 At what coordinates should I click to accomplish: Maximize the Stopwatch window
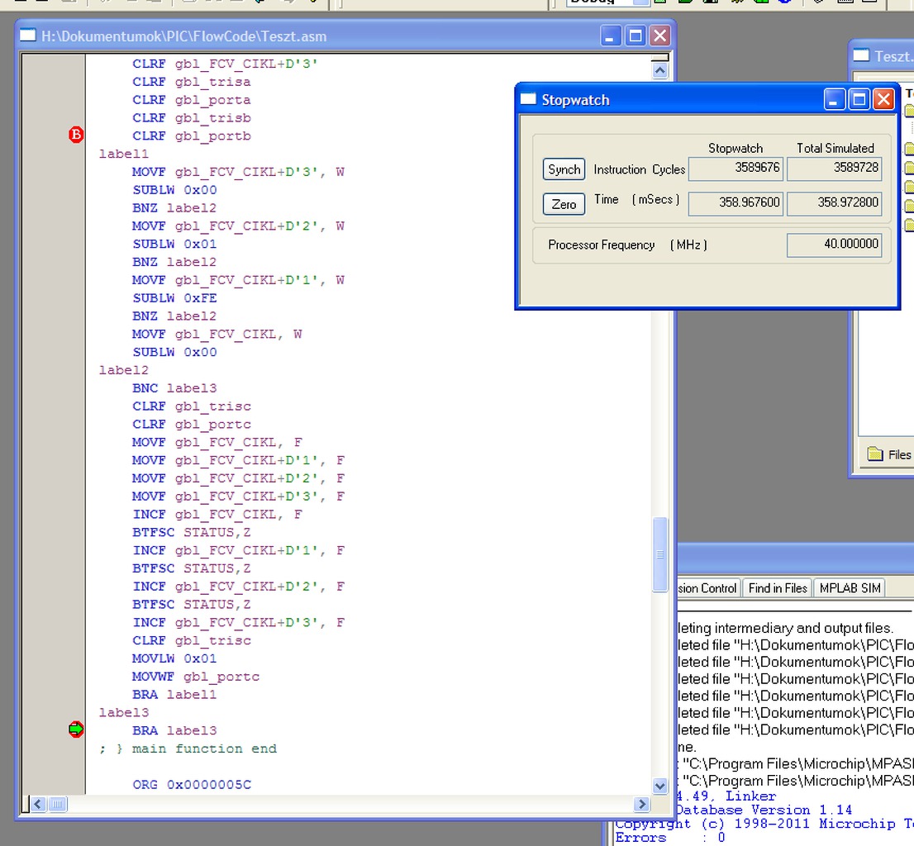(859, 100)
